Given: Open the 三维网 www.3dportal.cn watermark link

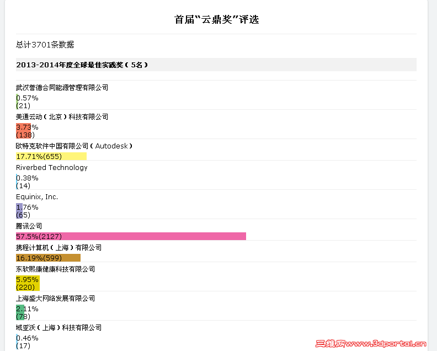Looking at the screenshot, I should click(x=371, y=344).
